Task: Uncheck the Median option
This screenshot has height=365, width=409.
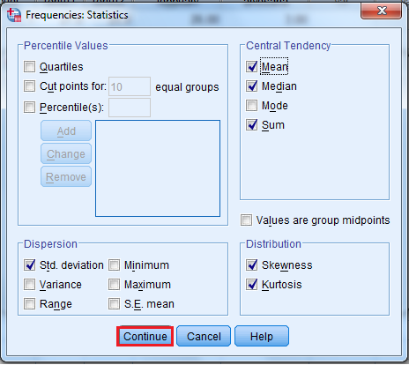Action: (252, 86)
